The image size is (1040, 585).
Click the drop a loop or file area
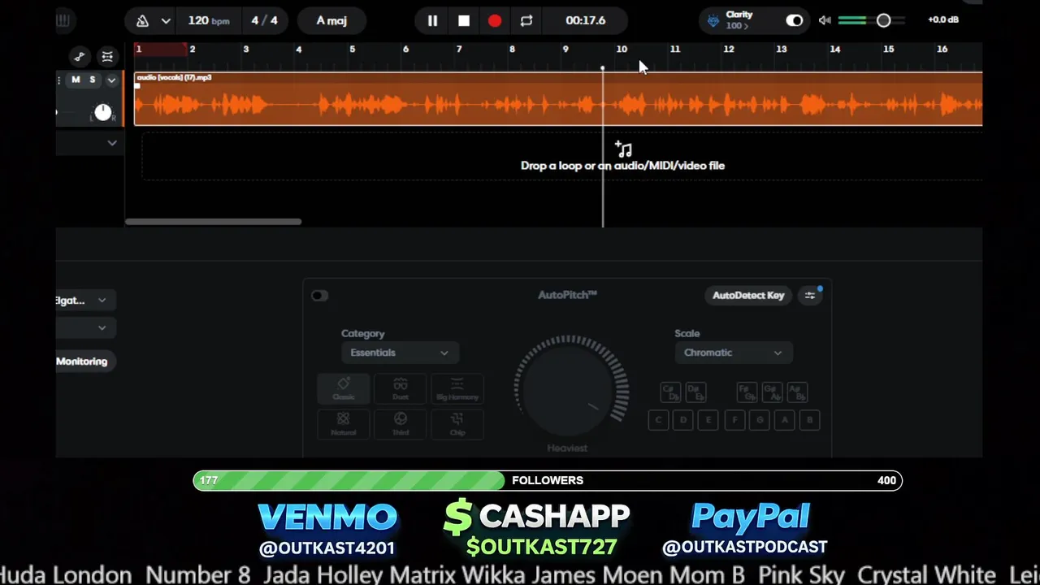coord(562,156)
